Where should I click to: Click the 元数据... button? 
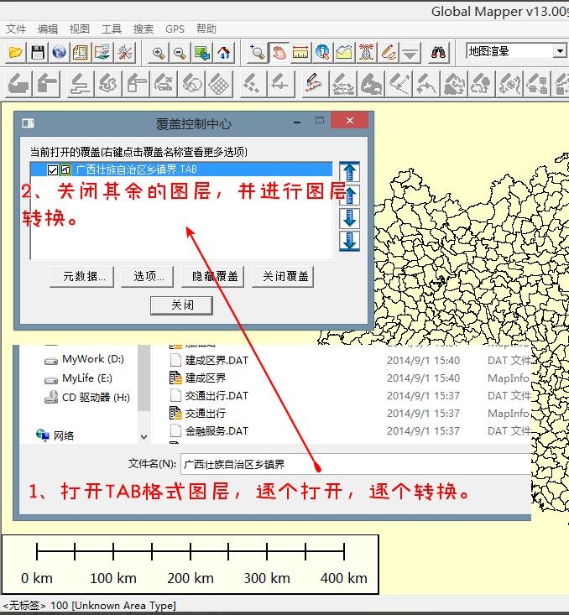[x=82, y=277]
